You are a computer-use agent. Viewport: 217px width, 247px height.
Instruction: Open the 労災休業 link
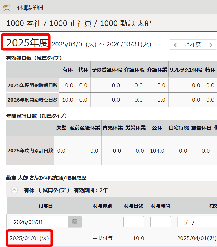[135, 128]
